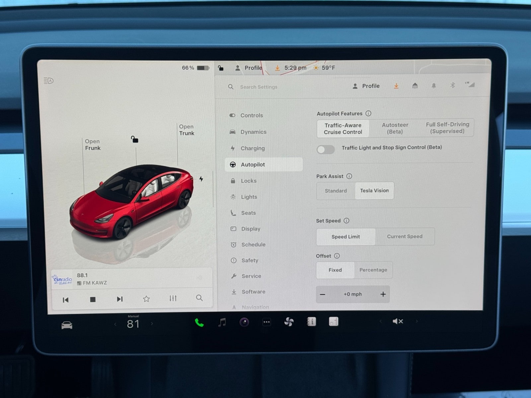The height and width of the screenshot is (398, 531).
Task: Choose Current Speed for set speed
Action: point(405,236)
